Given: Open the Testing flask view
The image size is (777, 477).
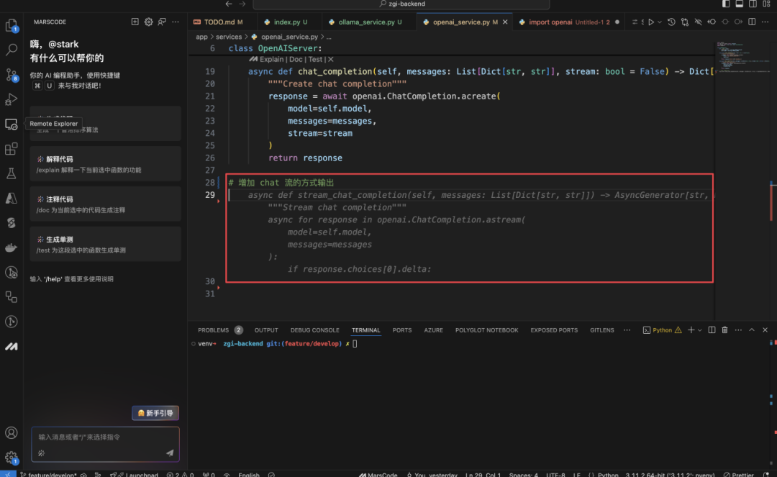Looking at the screenshot, I should tap(12, 173).
